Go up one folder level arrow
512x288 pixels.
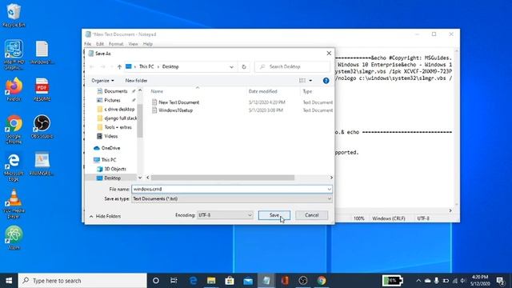tap(119, 66)
